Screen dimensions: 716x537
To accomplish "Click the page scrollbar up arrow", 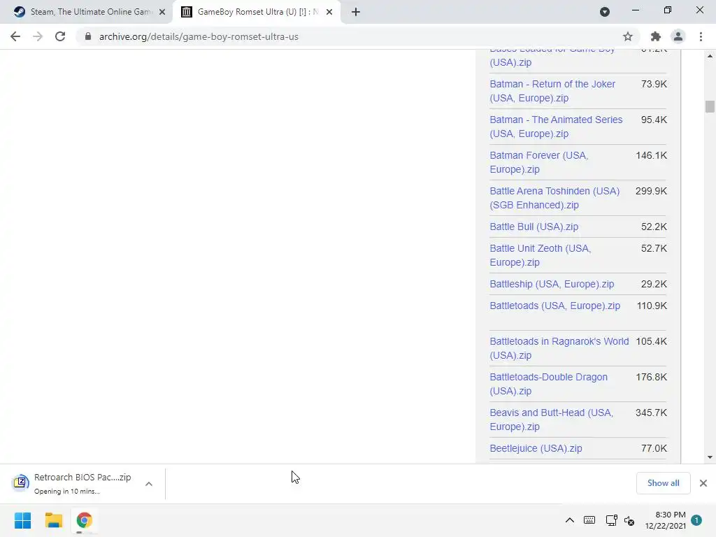I will [x=710, y=56].
